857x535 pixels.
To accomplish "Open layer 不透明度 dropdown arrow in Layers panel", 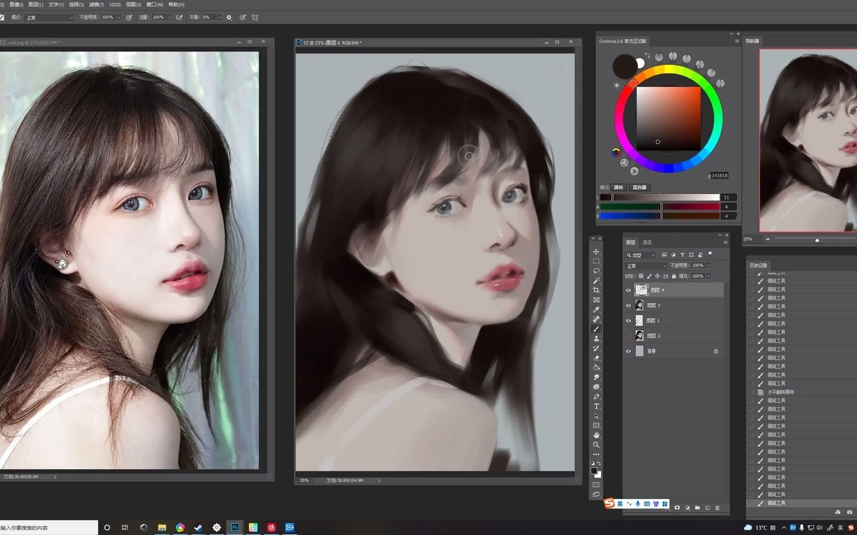I will [x=709, y=266].
